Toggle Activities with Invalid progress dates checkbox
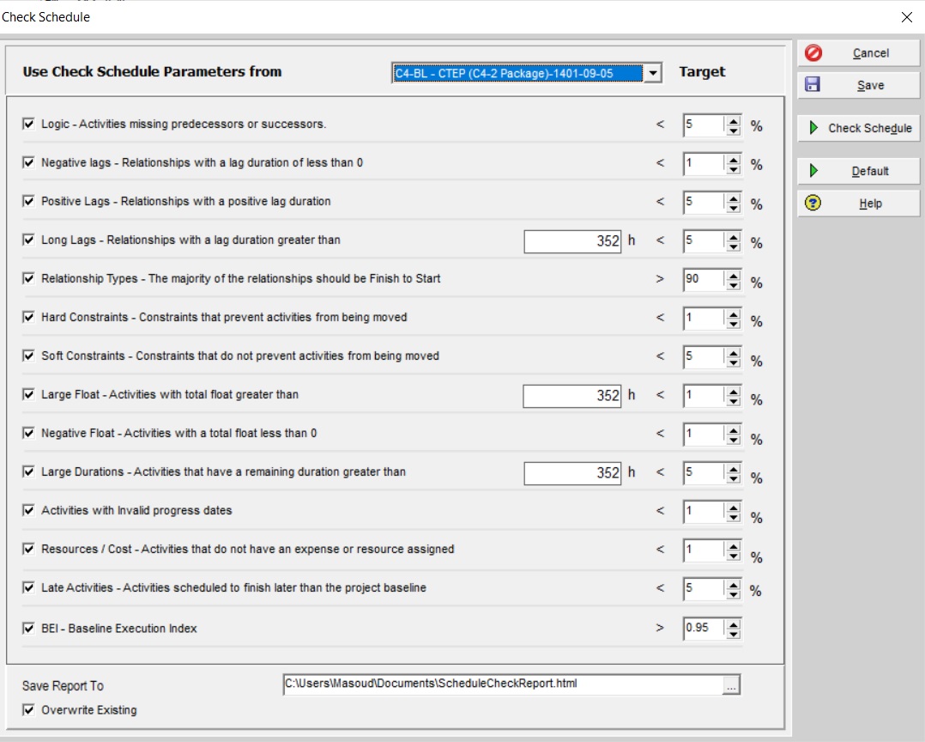925x742 pixels. (x=28, y=511)
